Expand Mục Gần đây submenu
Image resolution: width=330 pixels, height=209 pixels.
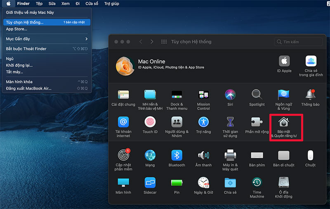pyautogui.click(x=47, y=39)
